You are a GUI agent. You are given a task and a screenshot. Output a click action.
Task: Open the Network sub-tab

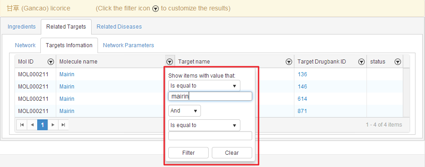[25, 45]
